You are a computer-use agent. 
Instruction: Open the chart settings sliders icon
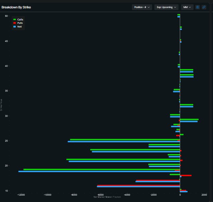point(198,7)
